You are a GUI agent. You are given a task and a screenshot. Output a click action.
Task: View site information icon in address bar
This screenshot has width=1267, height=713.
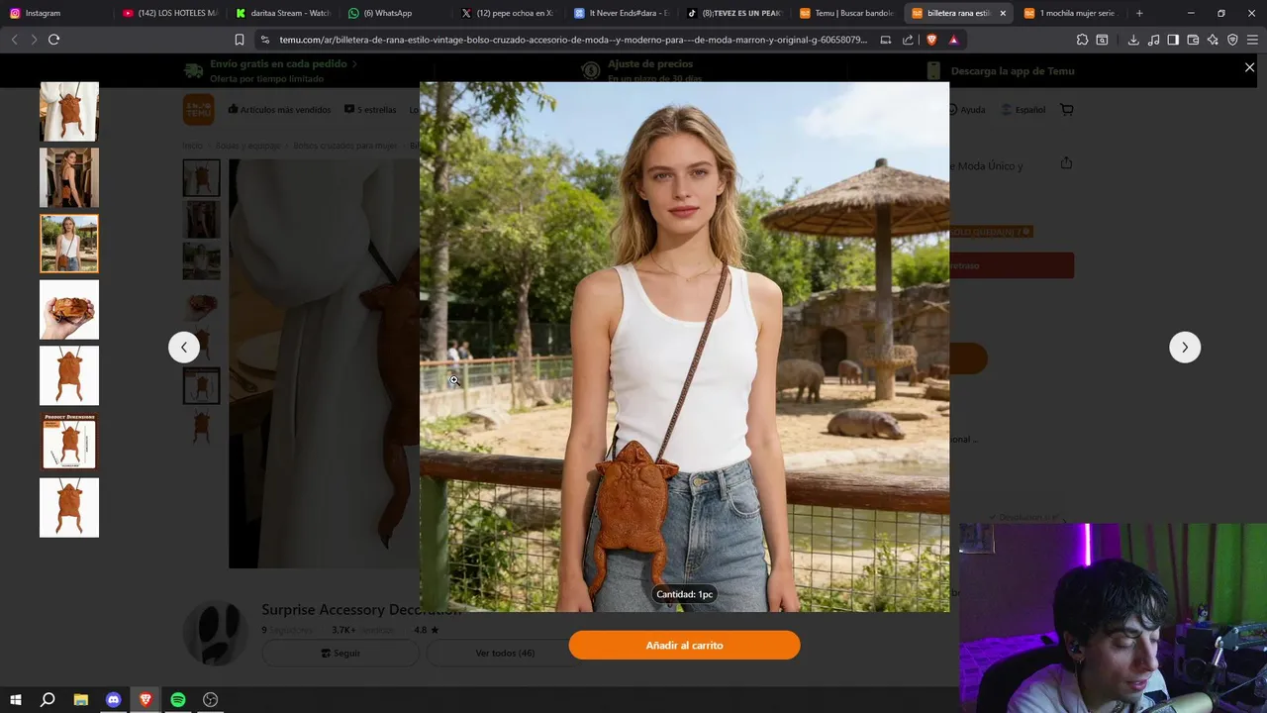[264, 40]
